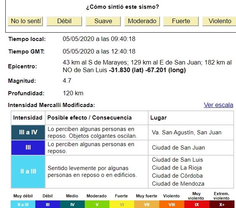Click the '¿Cómo sintió este sismo?' heading
236x208 pixels.
122,7
